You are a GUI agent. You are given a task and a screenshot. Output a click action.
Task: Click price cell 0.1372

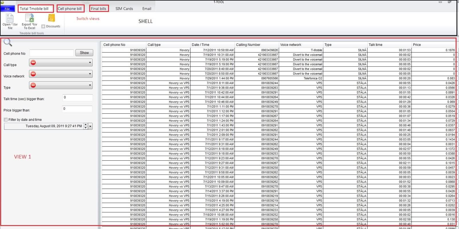pyautogui.click(x=433, y=149)
